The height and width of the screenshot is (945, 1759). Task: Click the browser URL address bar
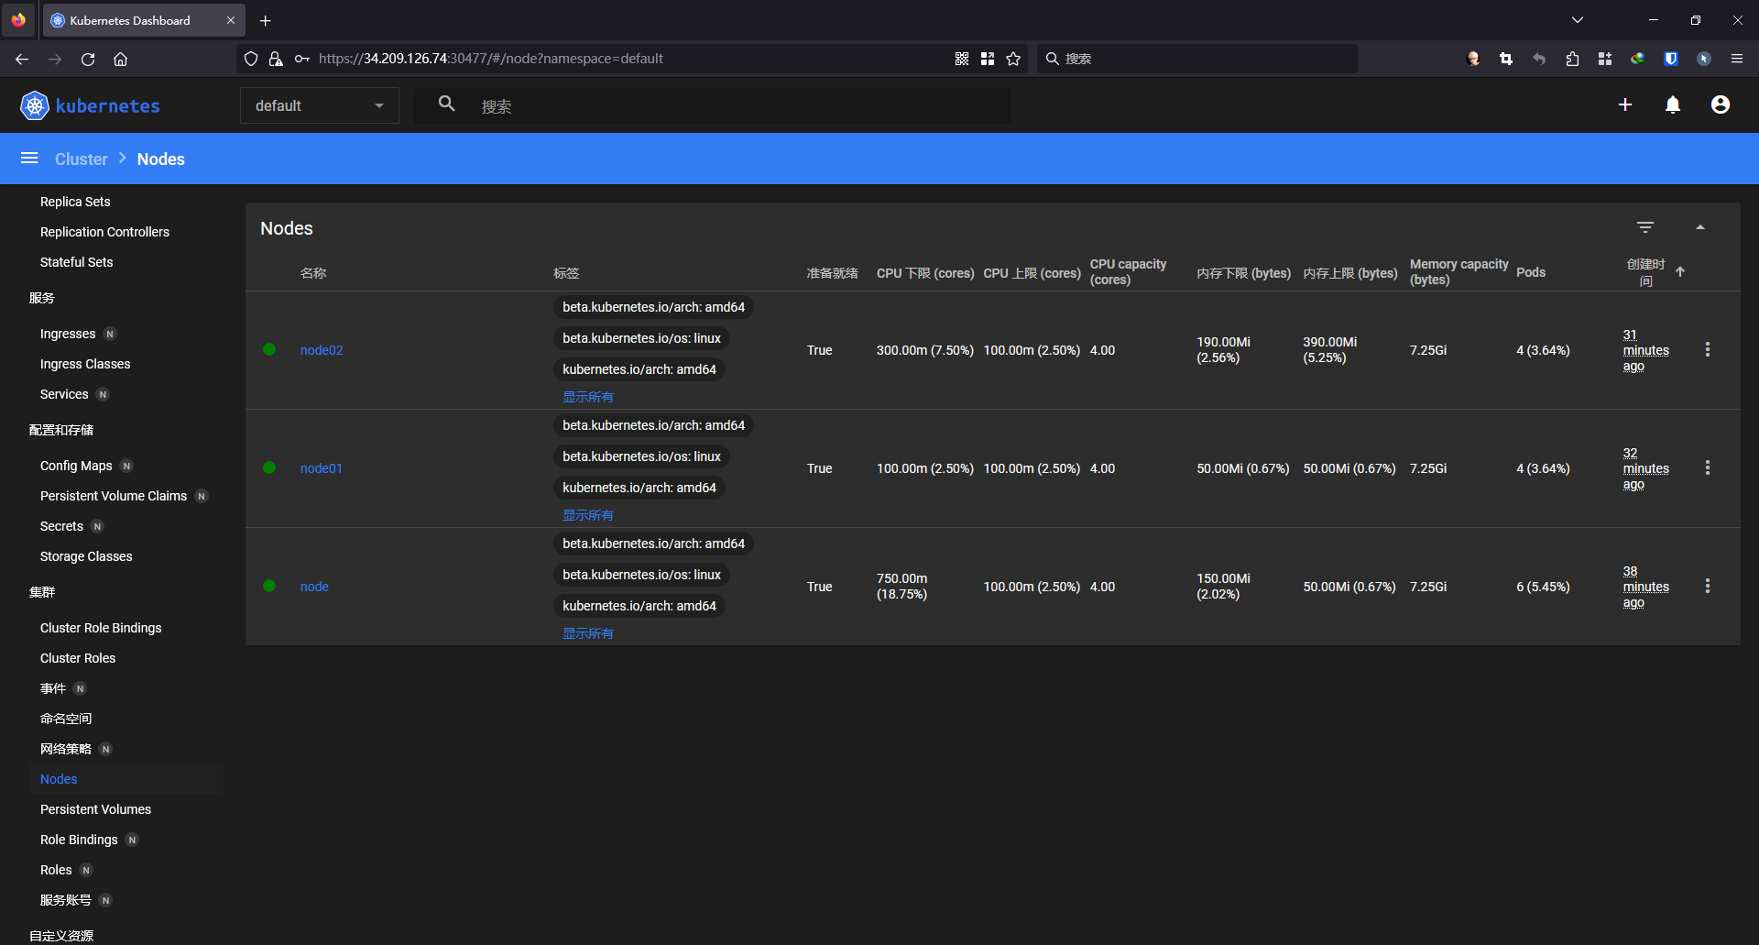pyautogui.click(x=632, y=59)
